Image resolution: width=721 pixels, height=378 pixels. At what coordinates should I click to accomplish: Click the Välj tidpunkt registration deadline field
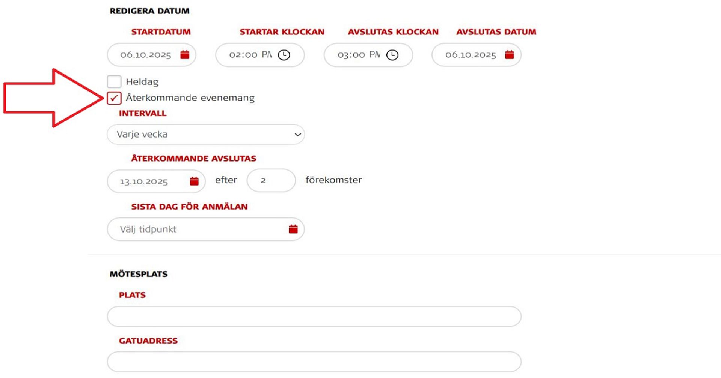pyautogui.click(x=195, y=229)
